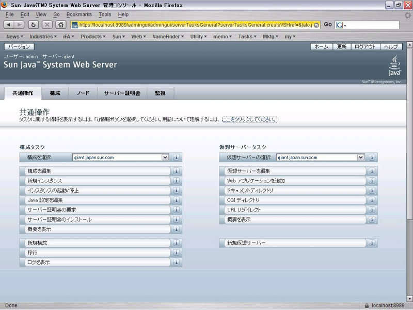Switch to the 監視 tab
This screenshot has width=413, height=310.
(x=160, y=94)
